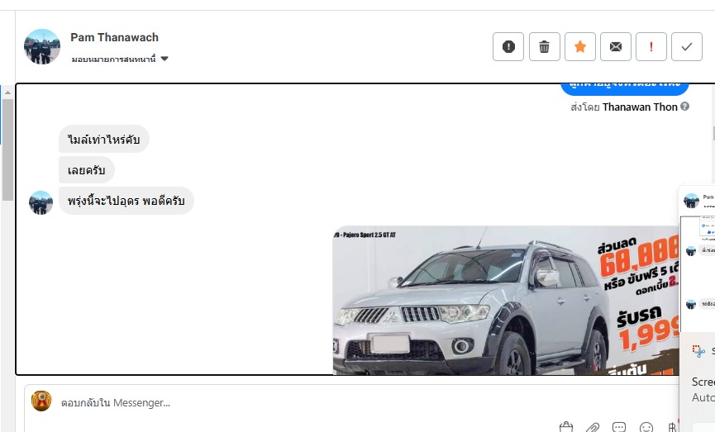Open the assign conversation dropdown label

point(113,59)
